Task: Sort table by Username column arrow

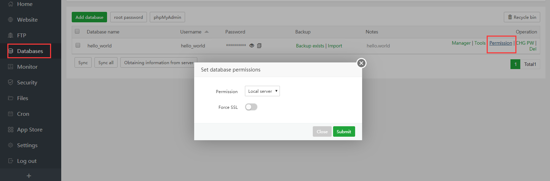Action: tap(206, 32)
